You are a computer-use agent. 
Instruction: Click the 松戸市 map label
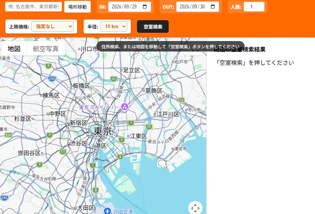coord(181,62)
